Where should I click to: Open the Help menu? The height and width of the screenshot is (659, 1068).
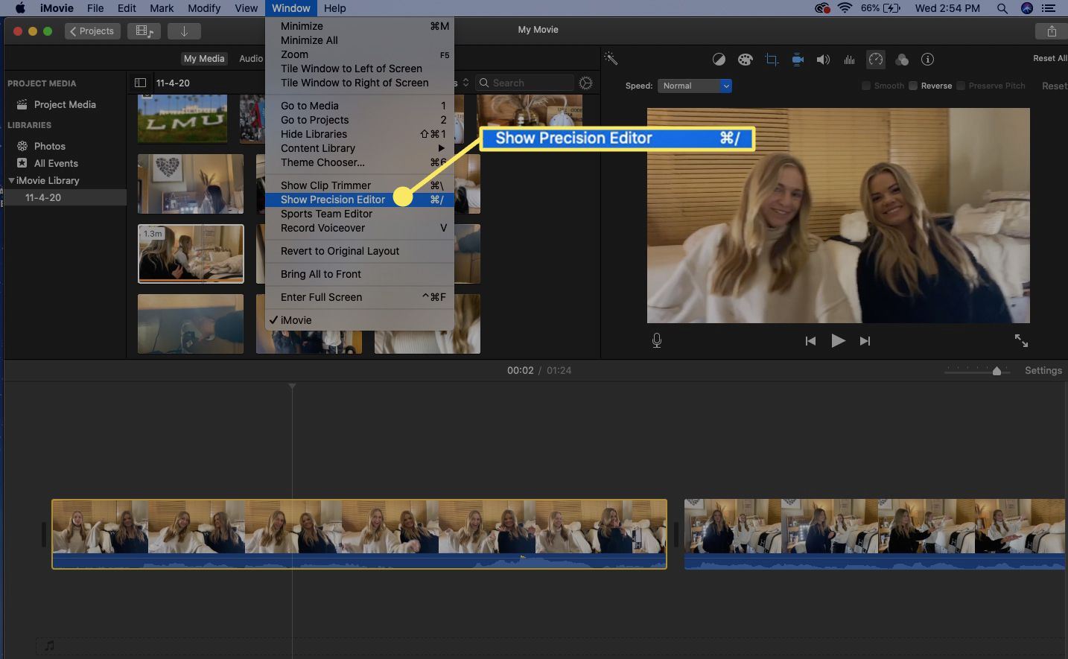point(334,8)
